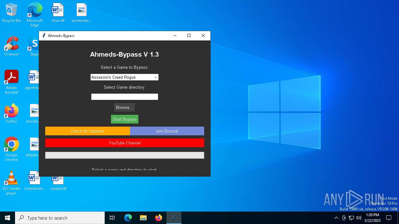Click the Ahmeds-Bypass V 1.3 heading

click(x=124, y=54)
